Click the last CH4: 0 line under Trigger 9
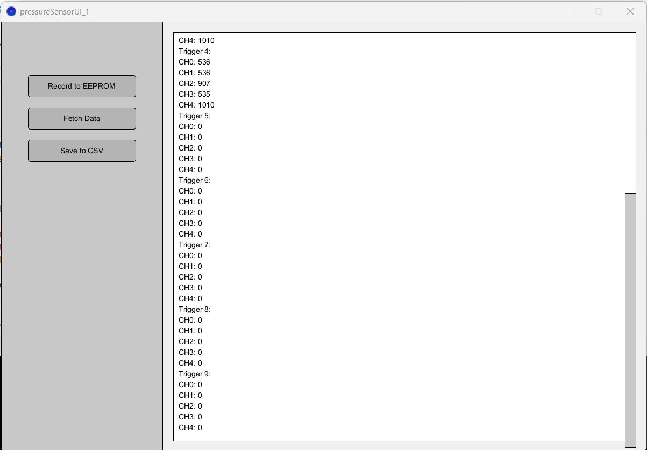The width and height of the screenshot is (647, 450). 190,427
